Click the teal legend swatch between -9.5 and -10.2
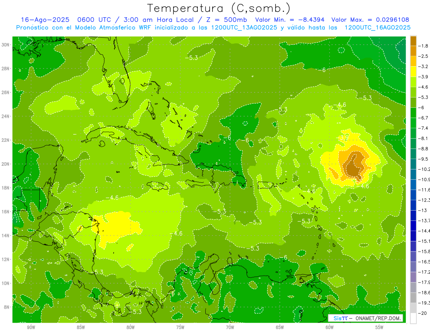 click(x=413, y=164)
